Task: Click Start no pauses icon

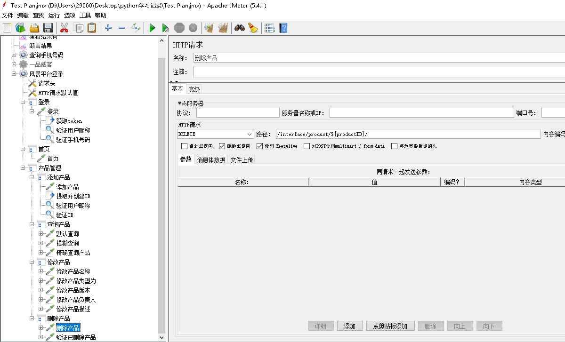Action: tap(166, 28)
